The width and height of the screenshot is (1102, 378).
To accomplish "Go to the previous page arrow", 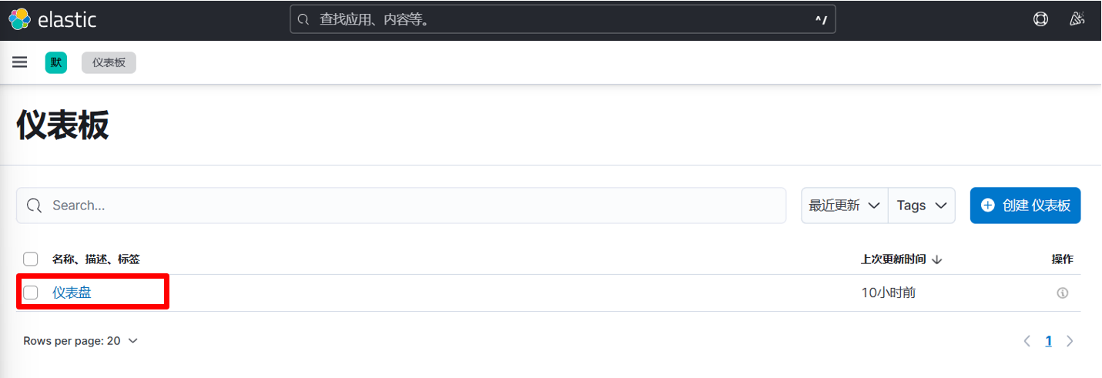I will click(1027, 341).
